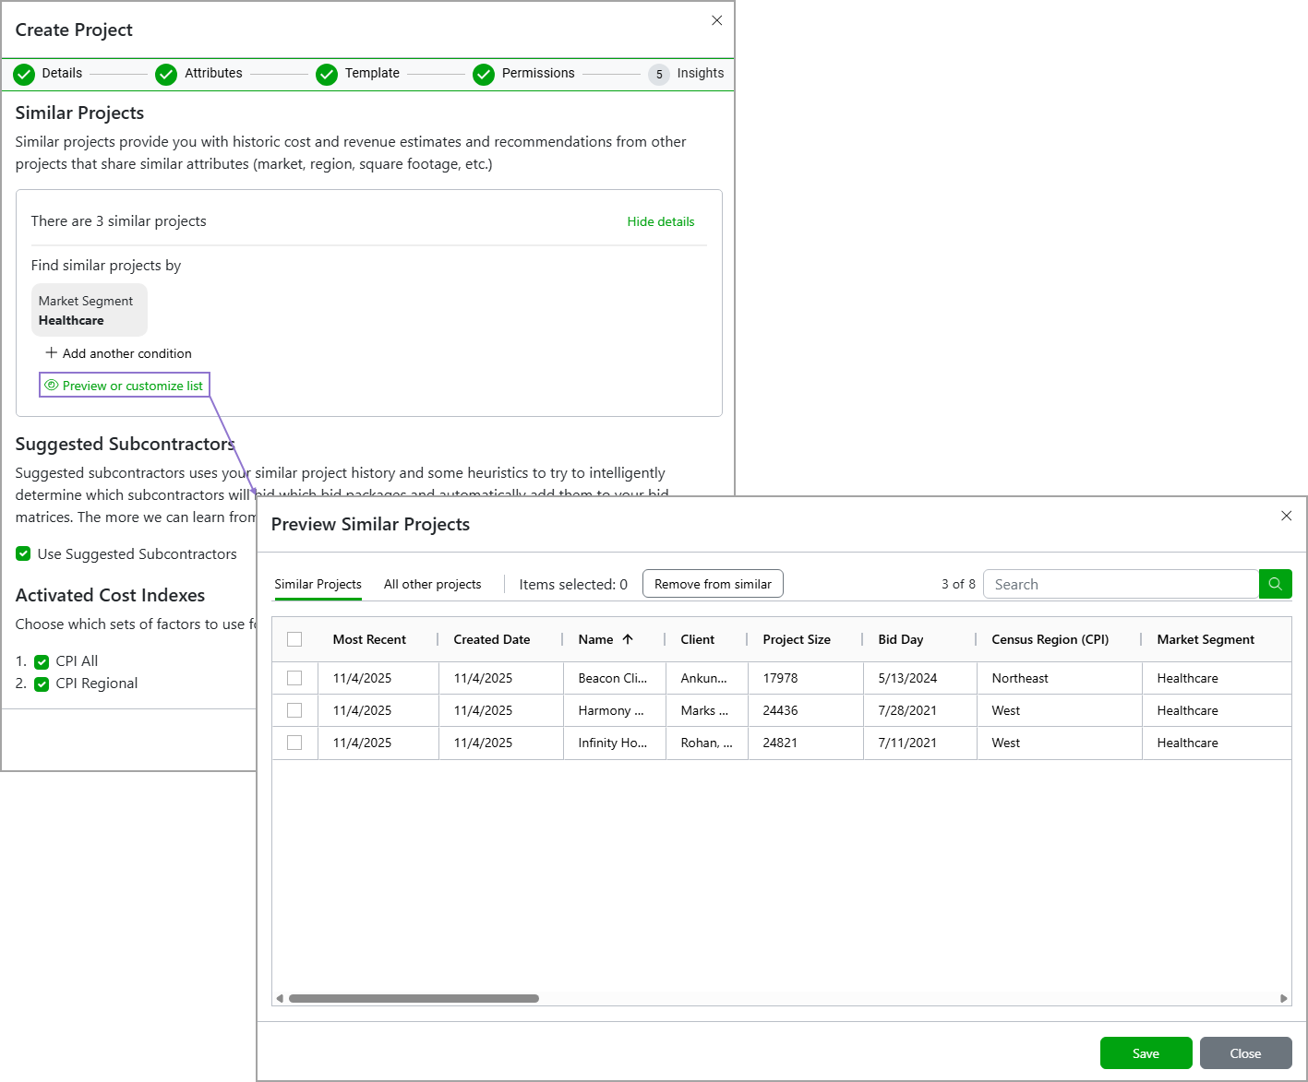
Task: Click the plus icon for Add another condition
Action: tap(52, 353)
